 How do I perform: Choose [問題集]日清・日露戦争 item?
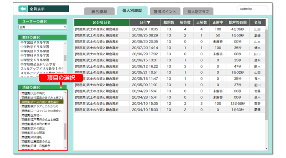tap(35, 146)
